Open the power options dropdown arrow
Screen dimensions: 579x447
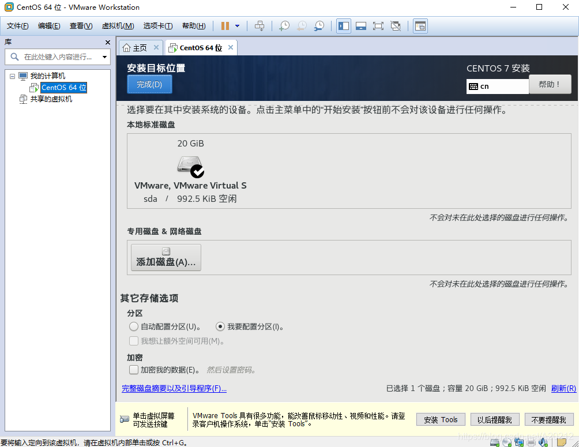coord(238,26)
